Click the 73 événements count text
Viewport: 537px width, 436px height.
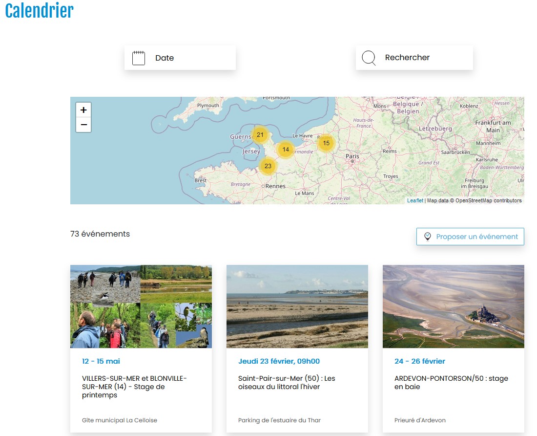coord(100,234)
